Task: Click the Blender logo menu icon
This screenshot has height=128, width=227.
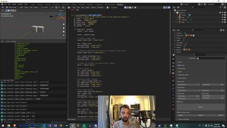Action: click(2, 4)
